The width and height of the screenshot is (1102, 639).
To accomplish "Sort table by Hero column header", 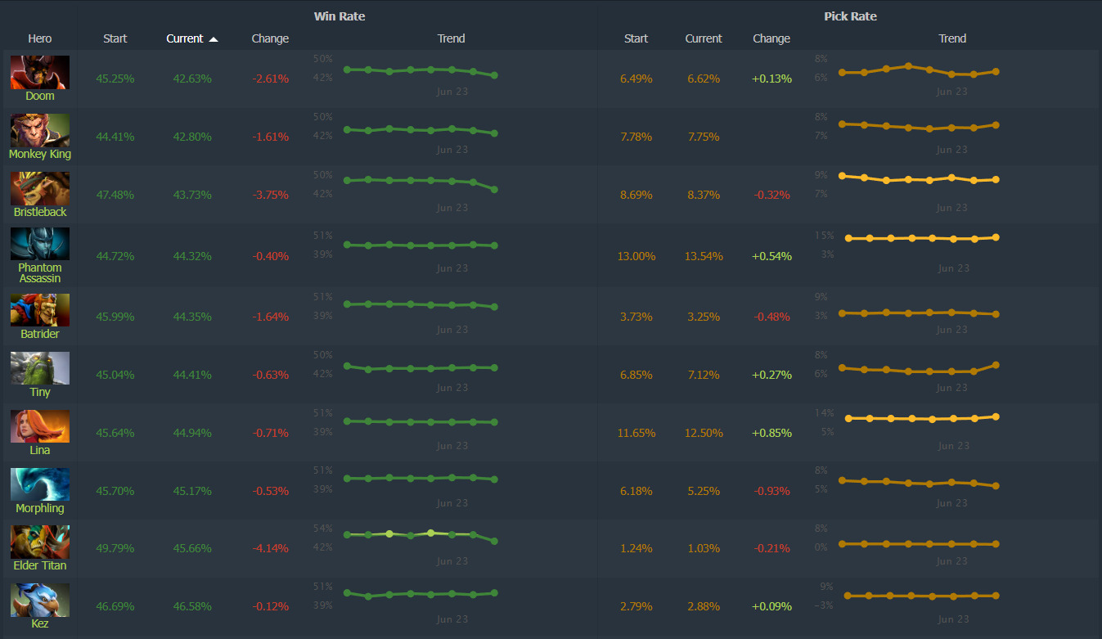I will coord(39,38).
